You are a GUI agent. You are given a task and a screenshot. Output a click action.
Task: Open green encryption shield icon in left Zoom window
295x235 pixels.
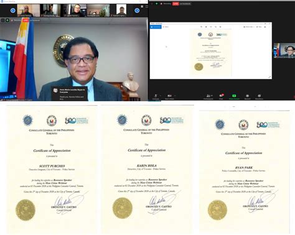7,20
